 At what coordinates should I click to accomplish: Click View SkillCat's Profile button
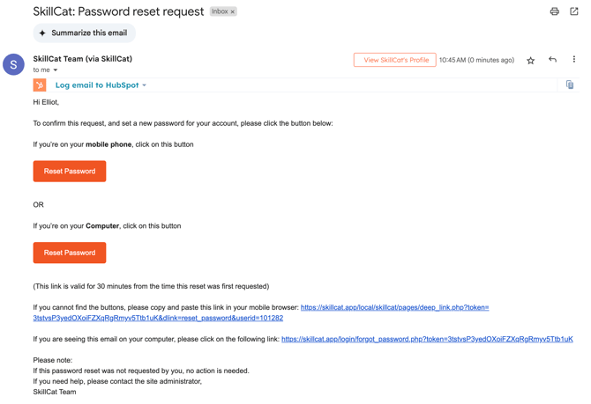click(x=394, y=60)
